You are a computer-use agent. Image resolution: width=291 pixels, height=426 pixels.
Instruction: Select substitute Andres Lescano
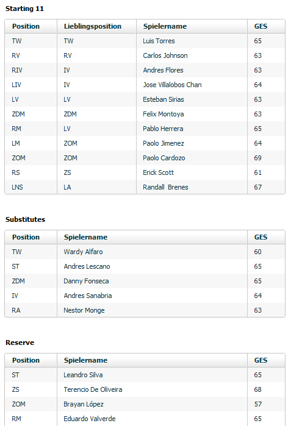(x=87, y=266)
